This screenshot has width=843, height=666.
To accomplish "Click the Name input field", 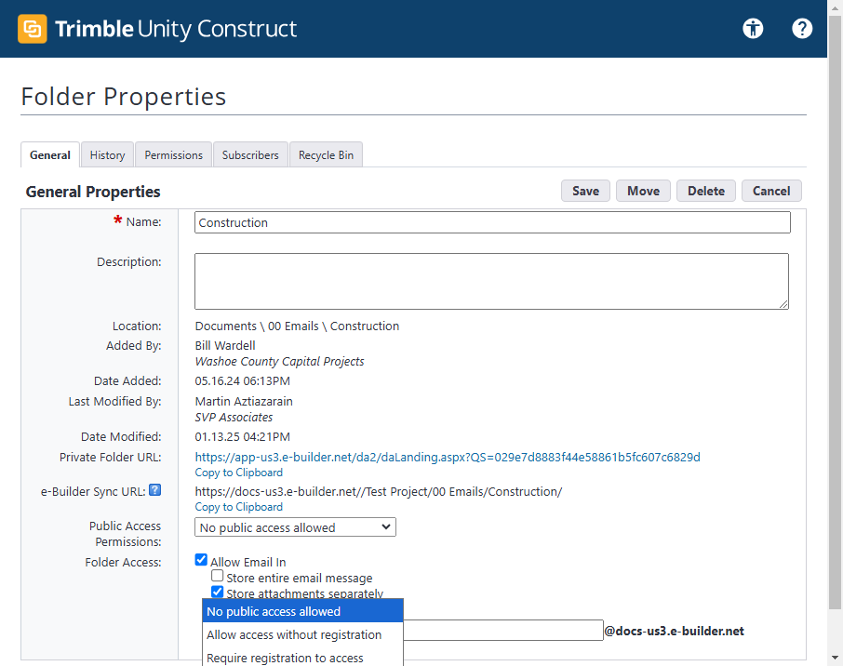I will click(492, 222).
